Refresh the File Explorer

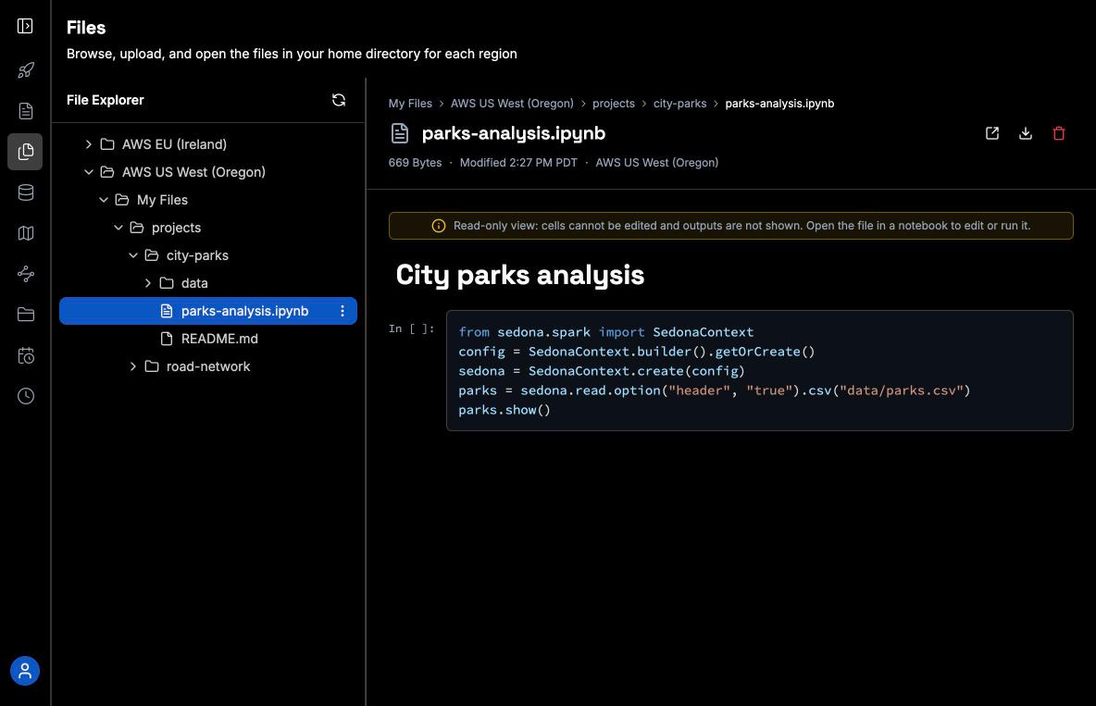[338, 100]
